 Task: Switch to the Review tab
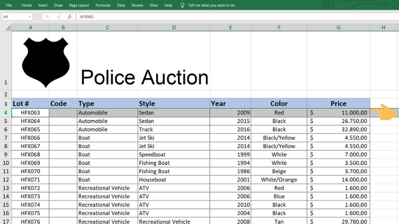[x=137, y=5]
